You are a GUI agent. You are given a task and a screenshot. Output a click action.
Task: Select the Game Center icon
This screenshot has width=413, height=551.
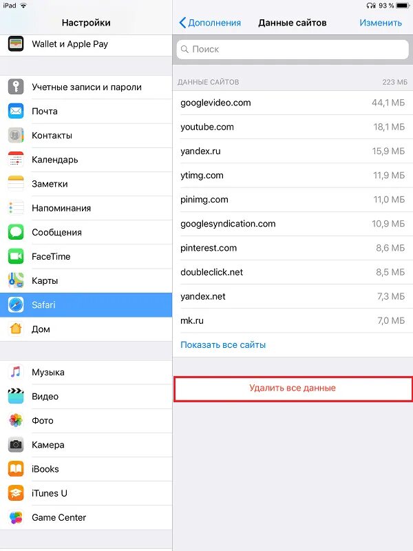(x=16, y=517)
